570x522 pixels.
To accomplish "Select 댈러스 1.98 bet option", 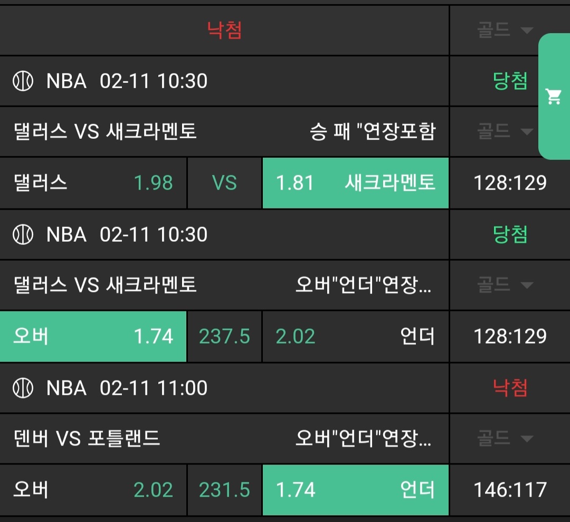I will tap(93, 183).
